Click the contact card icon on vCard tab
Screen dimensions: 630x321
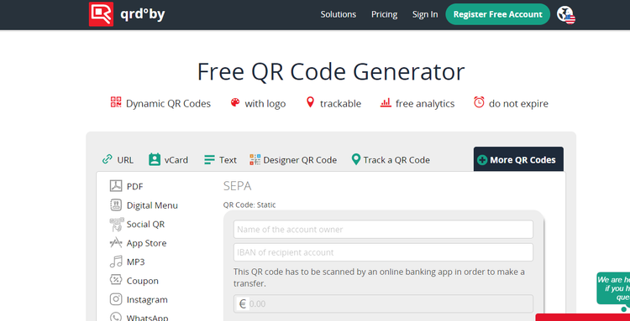coord(155,159)
